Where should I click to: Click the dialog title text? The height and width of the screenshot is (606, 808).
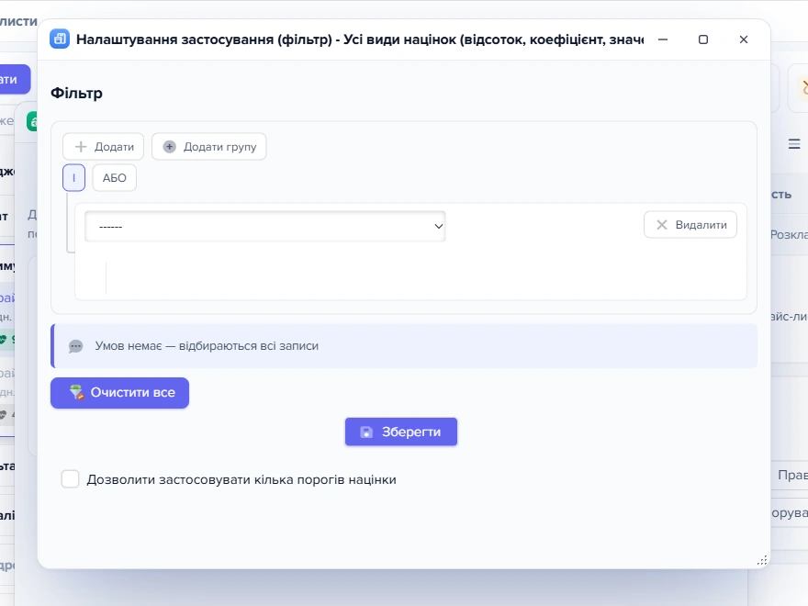(360, 39)
